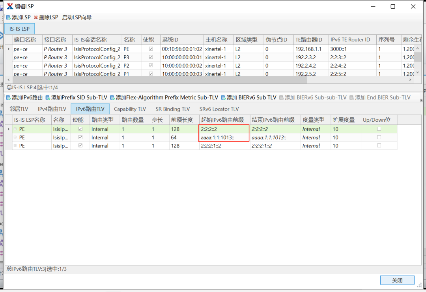
Task: Click the Add LSP (添加LSP) icon
Action: [x=8, y=17]
